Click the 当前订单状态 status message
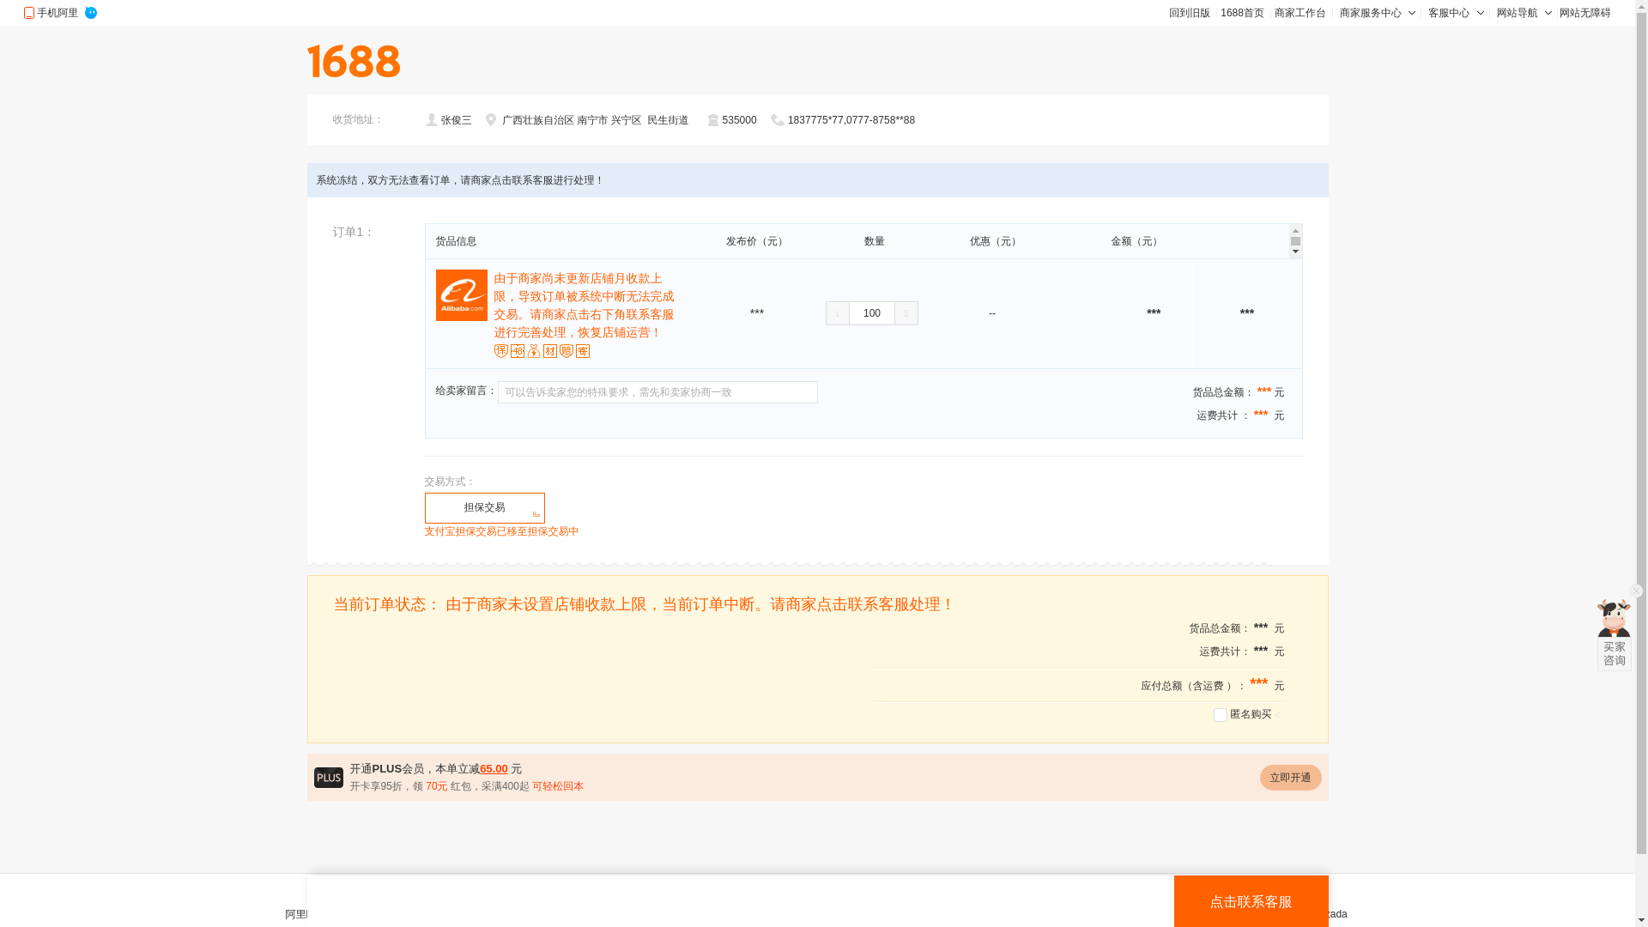Screen dimensions: 1648x927 click(644, 604)
